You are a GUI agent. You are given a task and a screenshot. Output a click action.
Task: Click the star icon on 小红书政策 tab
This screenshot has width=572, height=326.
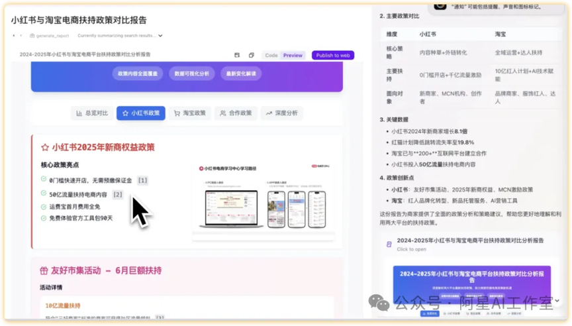click(x=126, y=113)
